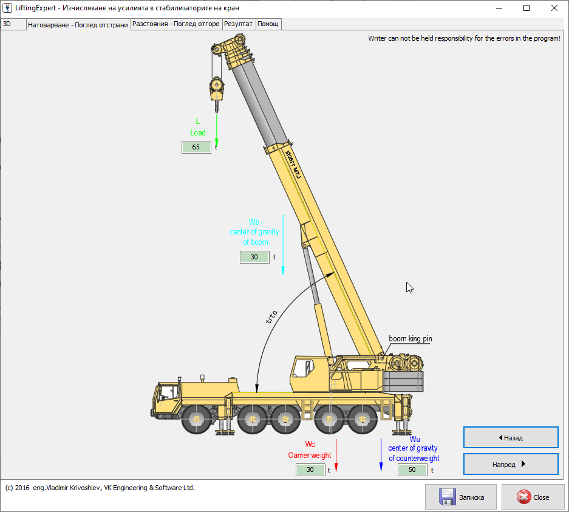The width and height of the screenshot is (569, 512).
Task: Click the red X icon on Close button
Action: [523, 497]
